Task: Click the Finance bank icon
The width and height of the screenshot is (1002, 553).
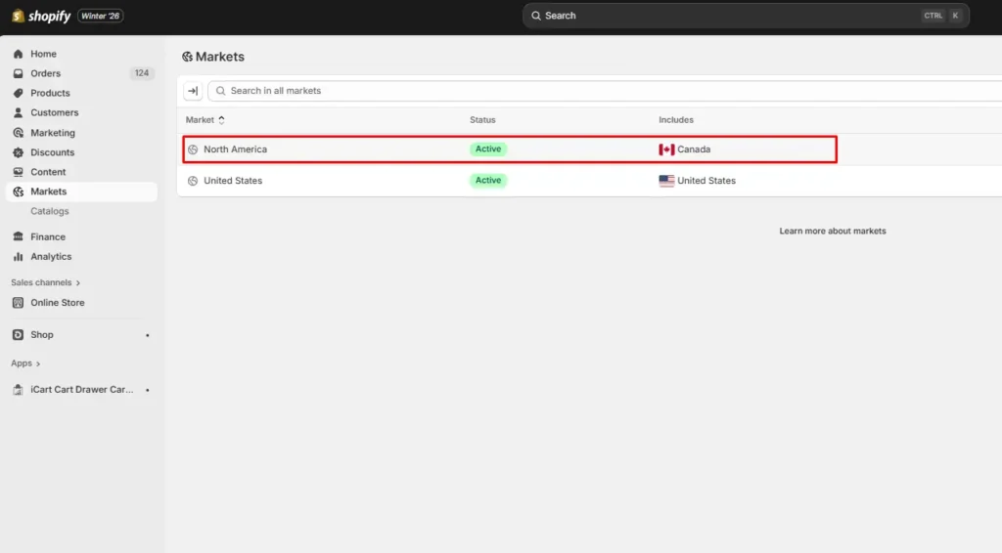Action: point(19,236)
